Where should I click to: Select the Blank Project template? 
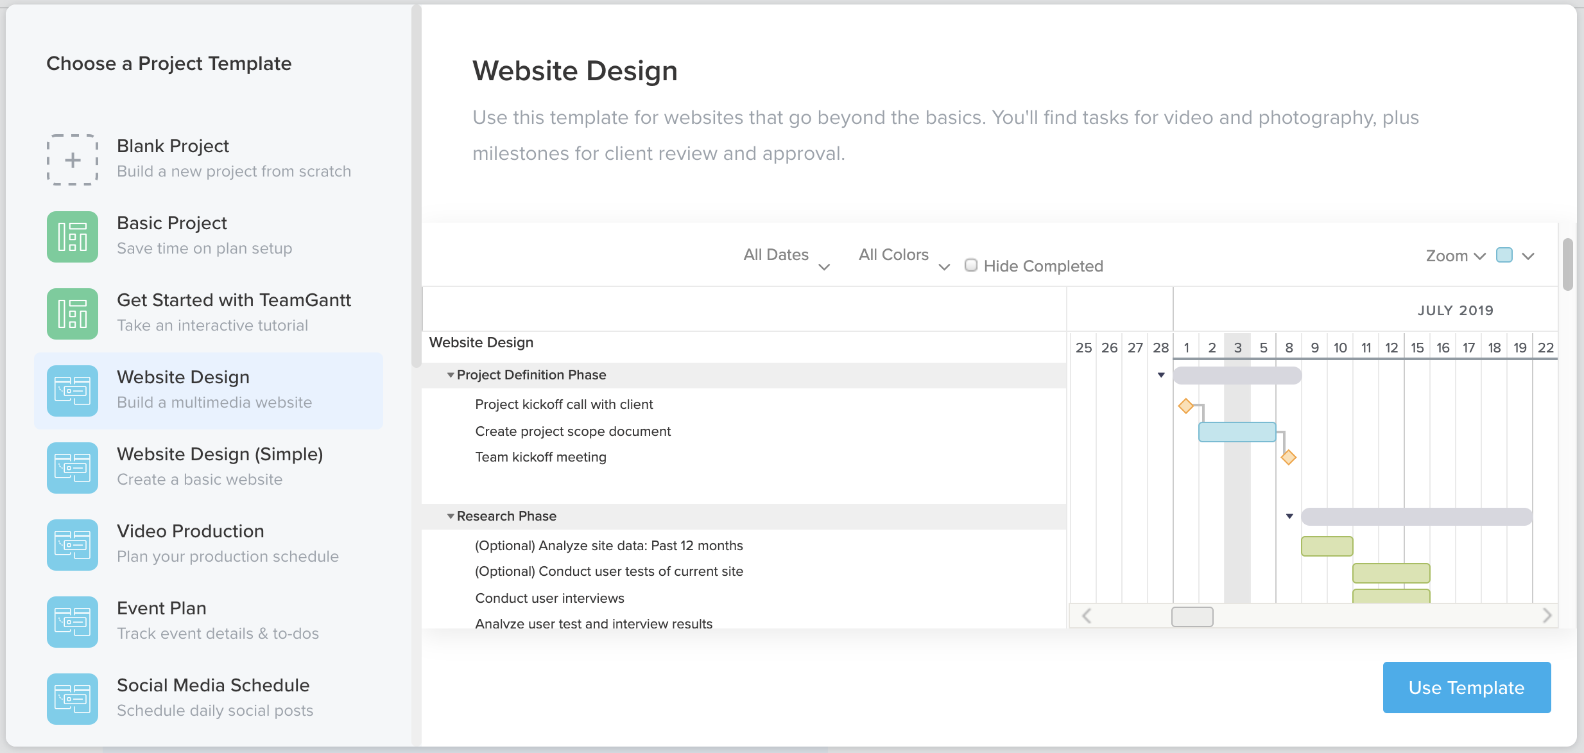point(209,160)
